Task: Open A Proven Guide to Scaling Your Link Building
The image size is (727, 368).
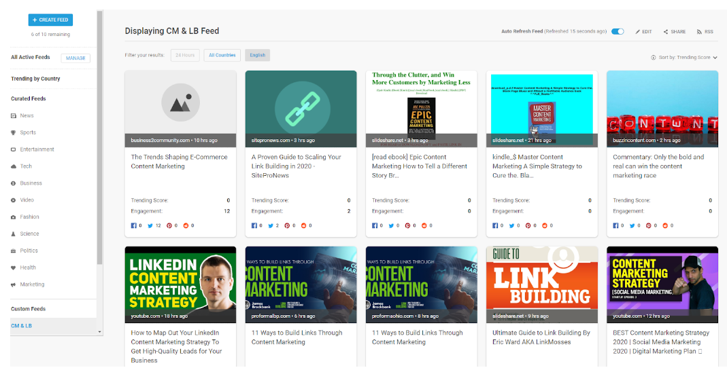Action: [x=297, y=166]
